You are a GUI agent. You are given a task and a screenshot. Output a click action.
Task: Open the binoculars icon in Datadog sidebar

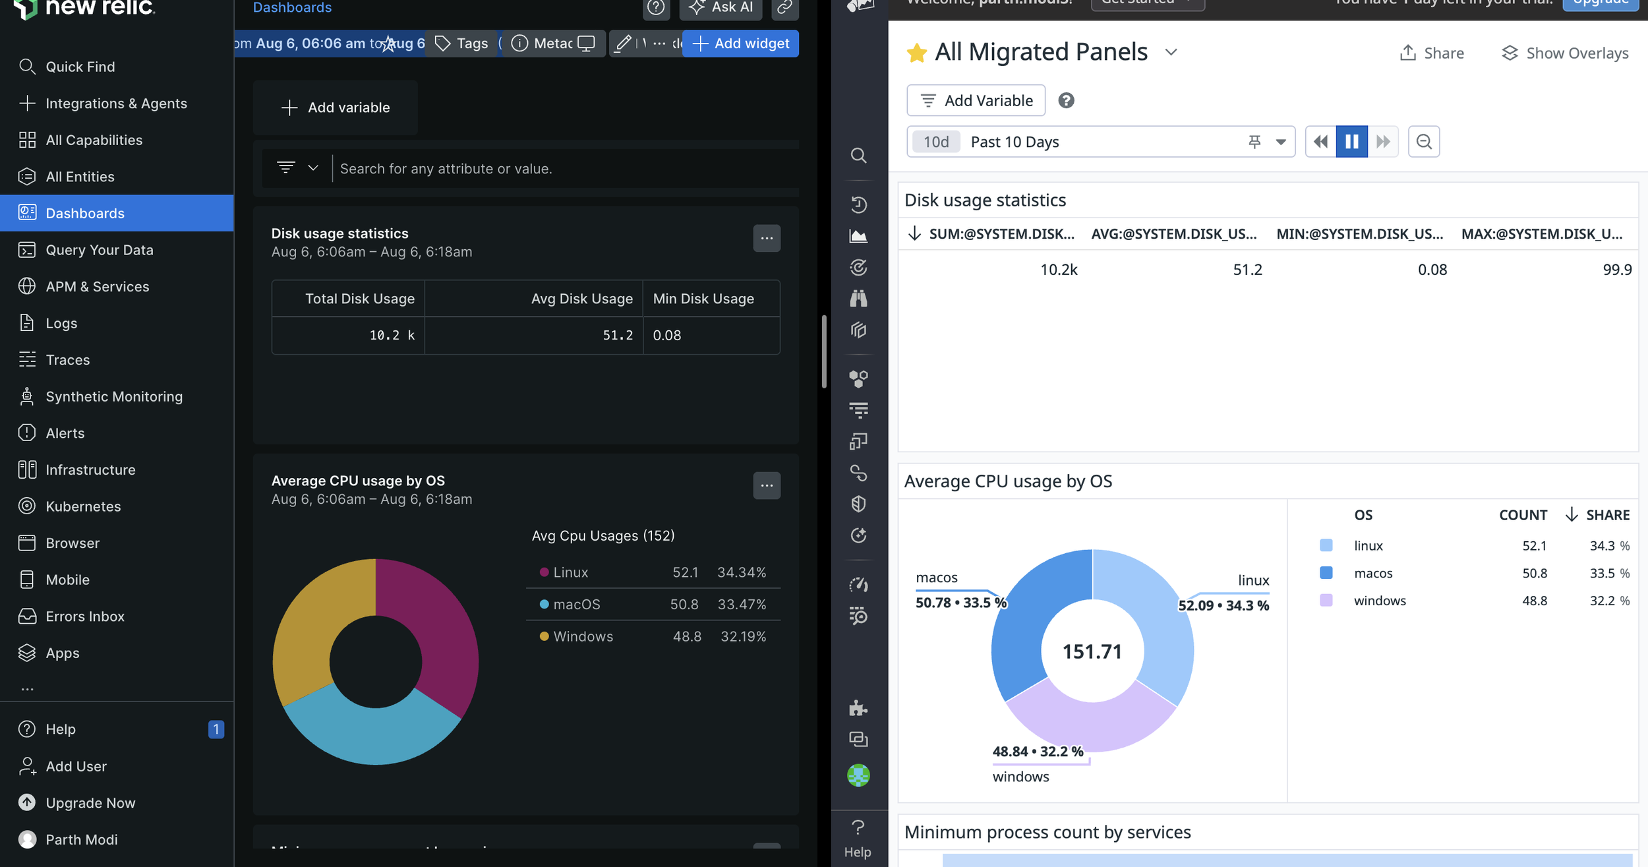858,299
